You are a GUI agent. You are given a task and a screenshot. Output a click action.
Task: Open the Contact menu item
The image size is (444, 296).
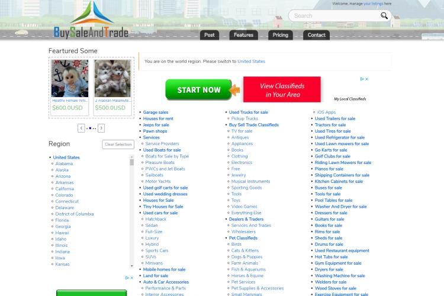coord(316,35)
